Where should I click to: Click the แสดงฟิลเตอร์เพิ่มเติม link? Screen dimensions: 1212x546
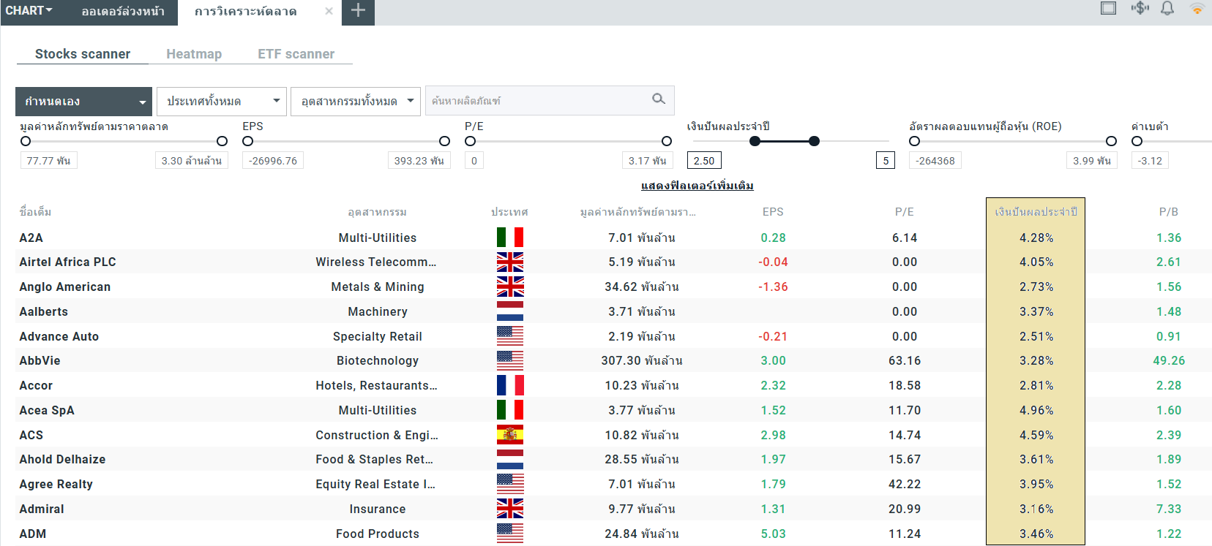697,186
